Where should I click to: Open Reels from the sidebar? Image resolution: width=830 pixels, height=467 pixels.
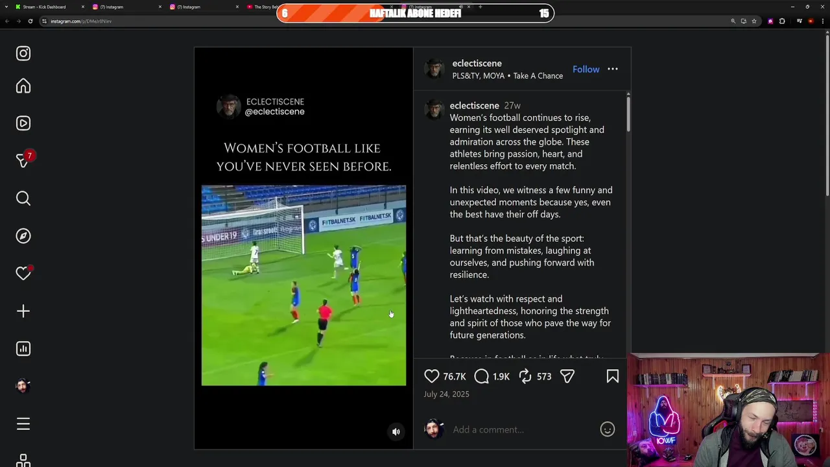23,123
